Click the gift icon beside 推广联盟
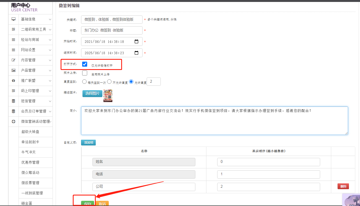Viewport: 360px width, 206px height. click(x=13, y=80)
